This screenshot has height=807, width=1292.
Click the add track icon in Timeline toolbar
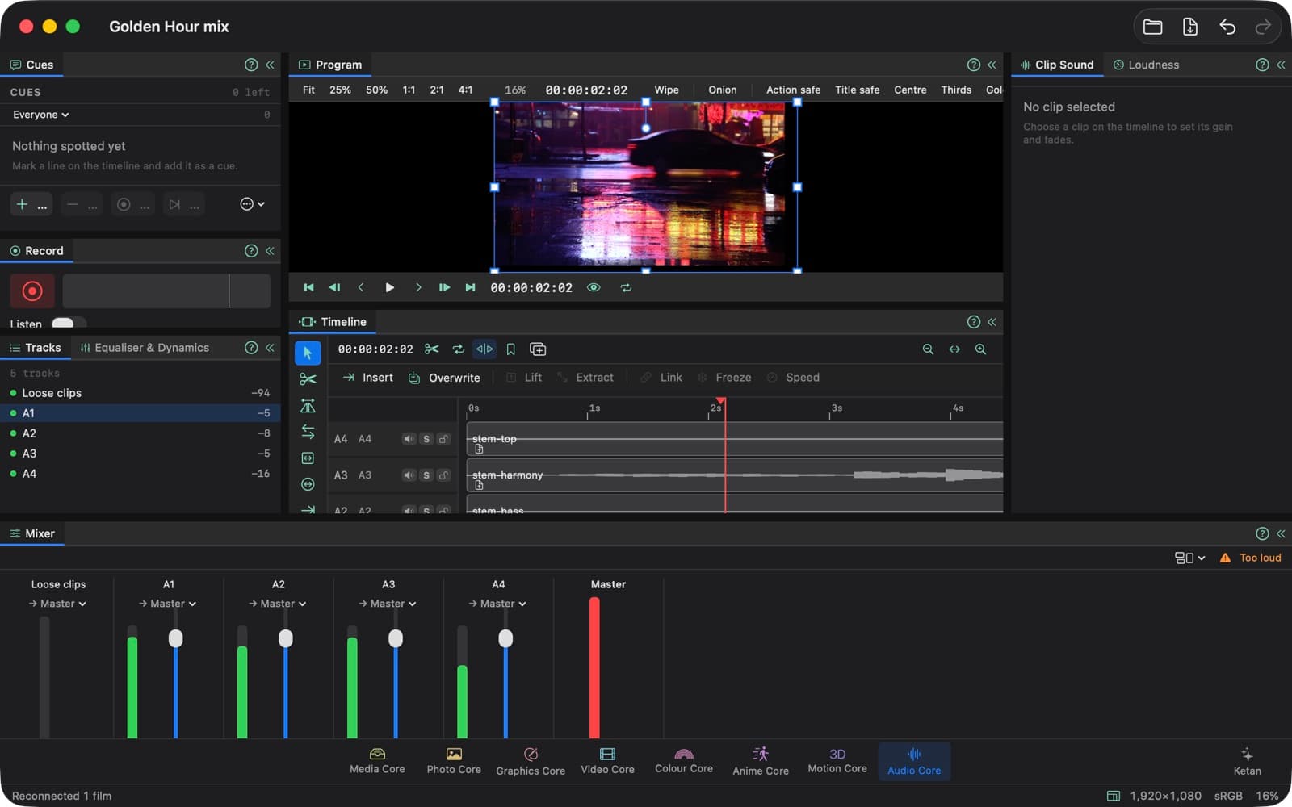[538, 349]
